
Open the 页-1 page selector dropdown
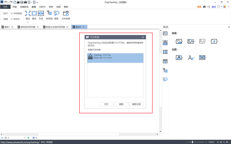(25, 138)
